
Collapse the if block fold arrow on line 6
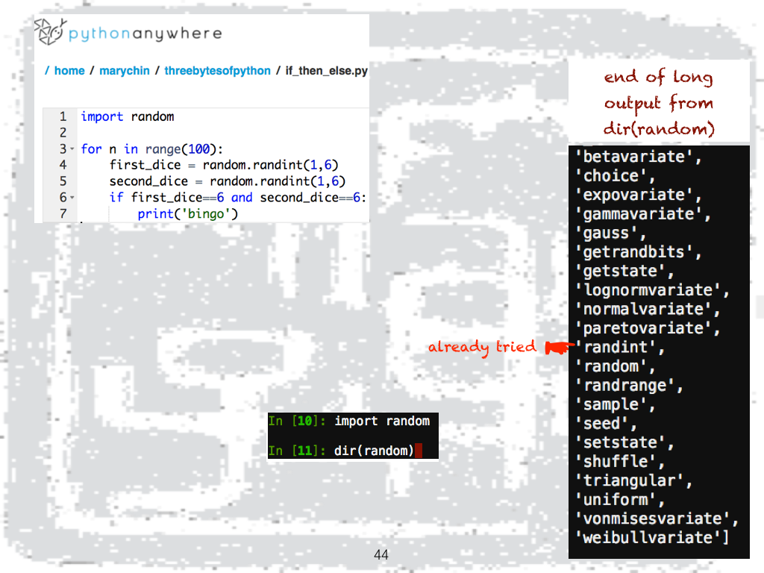(x=72, y=198)
